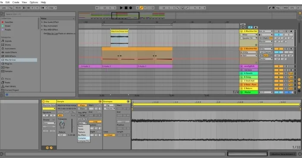Image resolution: width=302 pixels, height=158 pixels.
Task: Open Master output dropdown on track 1
Action: 266,41
